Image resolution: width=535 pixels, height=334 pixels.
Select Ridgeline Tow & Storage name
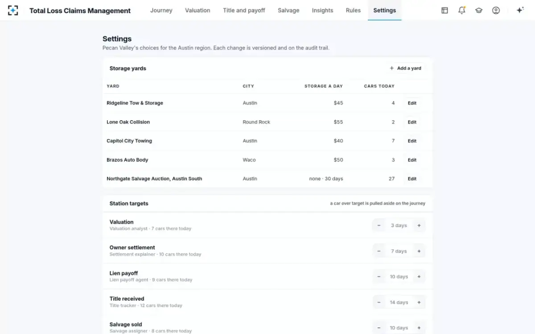tap(135, 103)
